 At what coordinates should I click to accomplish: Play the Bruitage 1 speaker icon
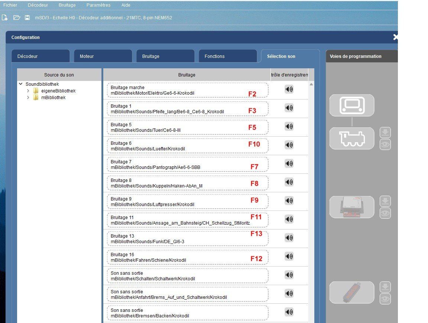tap(289, 108)
